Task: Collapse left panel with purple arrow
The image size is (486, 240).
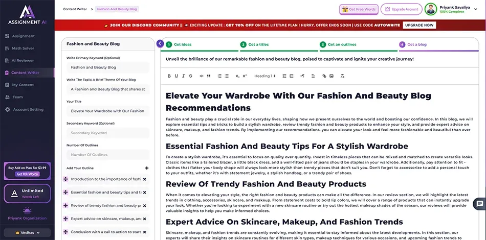Action: point(160,44)
